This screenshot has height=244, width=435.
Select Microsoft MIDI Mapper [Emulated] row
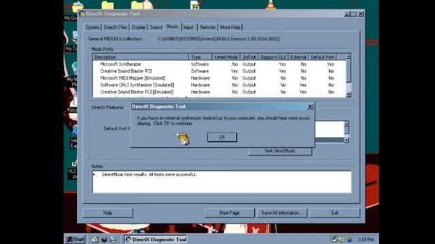click(x=219, y=78)
